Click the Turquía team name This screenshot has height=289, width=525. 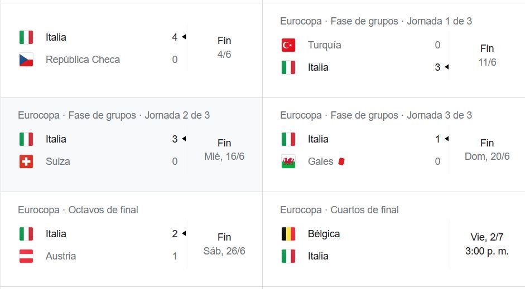325,45
